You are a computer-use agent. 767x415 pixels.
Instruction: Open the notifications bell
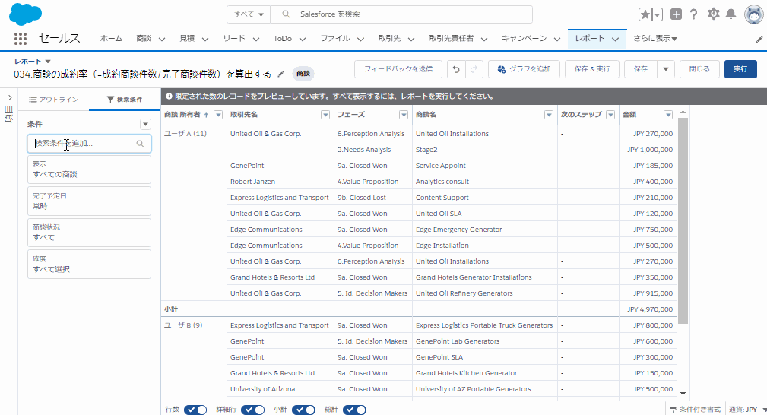[731, 14]
